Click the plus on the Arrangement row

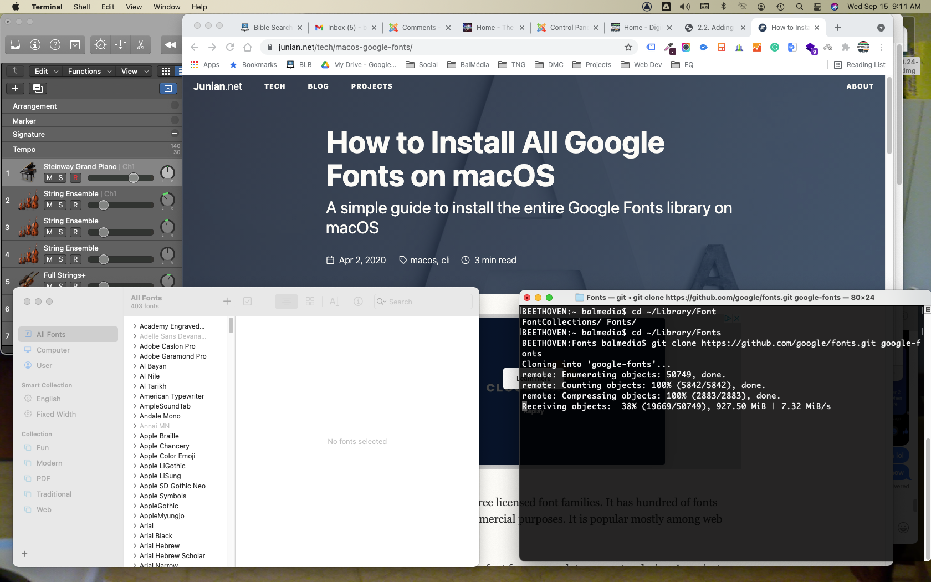point(175,105)
